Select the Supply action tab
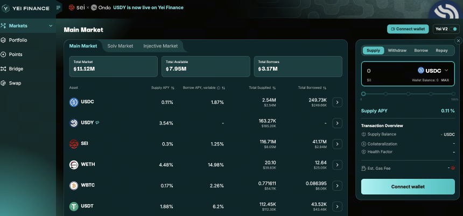 click(373, 51)
